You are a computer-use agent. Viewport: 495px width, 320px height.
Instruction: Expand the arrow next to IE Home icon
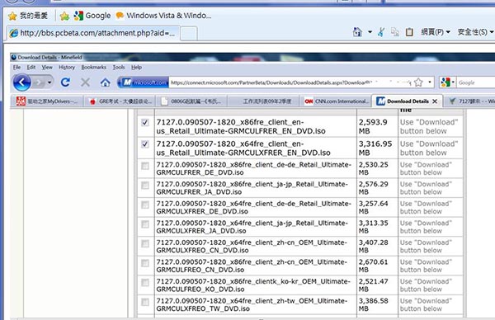[x=370, y=32]
